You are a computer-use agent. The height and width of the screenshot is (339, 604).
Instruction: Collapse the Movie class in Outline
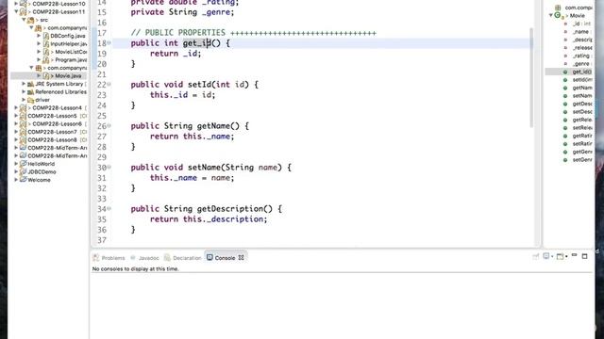coord(551,15)
